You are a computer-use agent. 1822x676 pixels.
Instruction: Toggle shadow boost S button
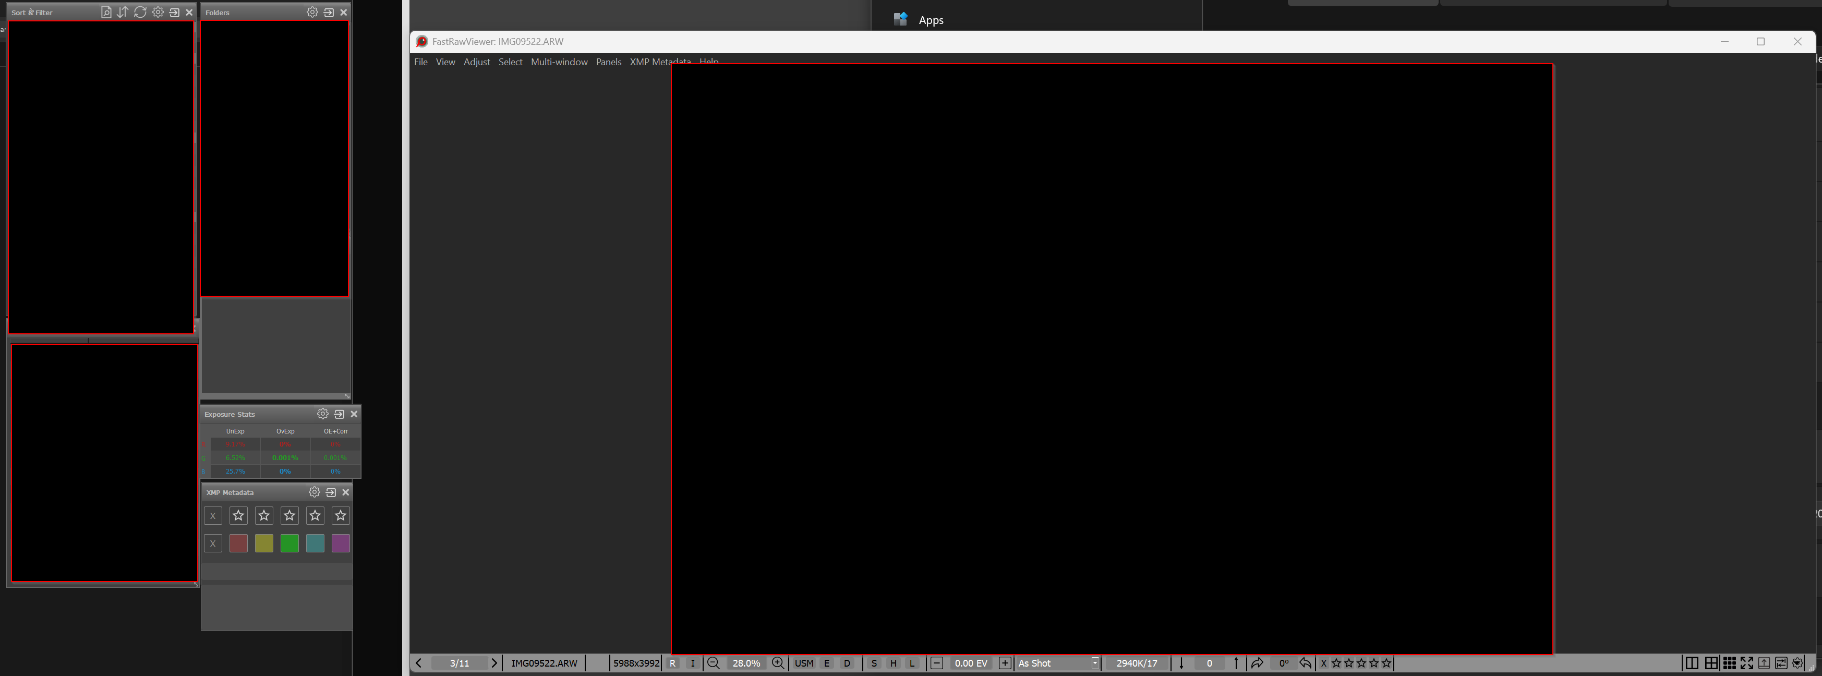click(x=874, y=663)
